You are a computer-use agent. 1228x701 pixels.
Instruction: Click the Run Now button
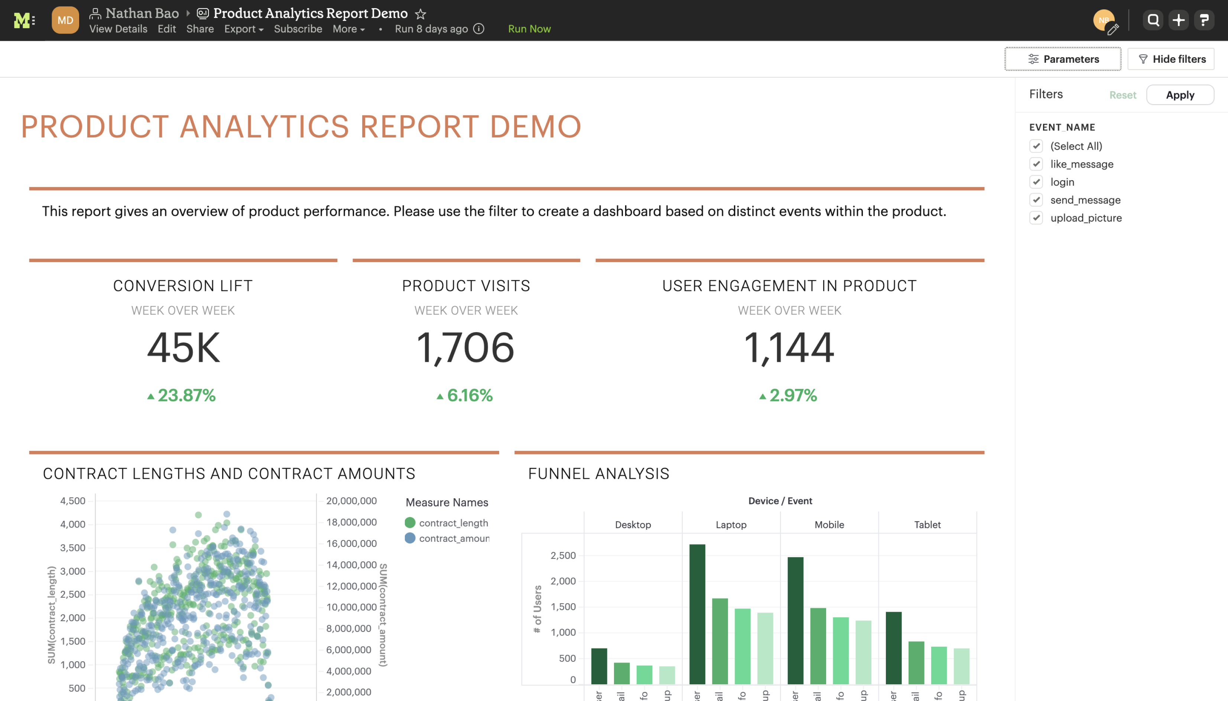(529, 28)
